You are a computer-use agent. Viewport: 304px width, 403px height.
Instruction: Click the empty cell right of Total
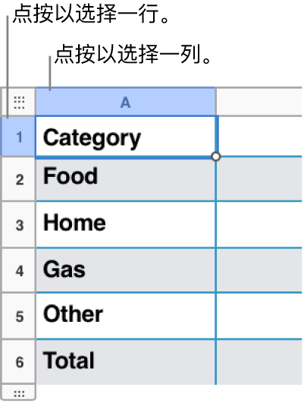(259, 362)
